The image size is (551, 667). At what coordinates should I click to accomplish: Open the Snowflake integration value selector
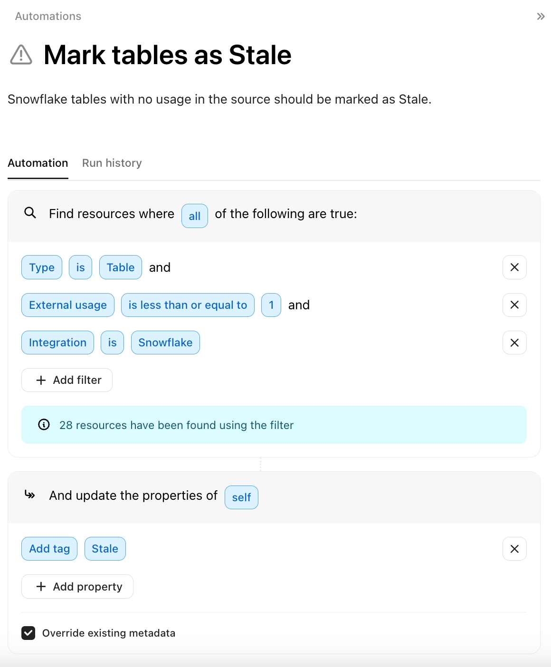pos(165,343)
